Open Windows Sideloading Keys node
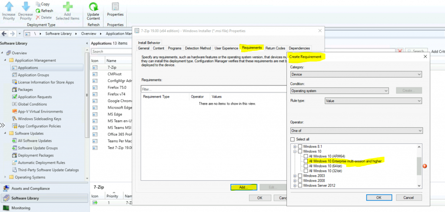The height and width of the screenshot is (212, 445). [40, 119]
